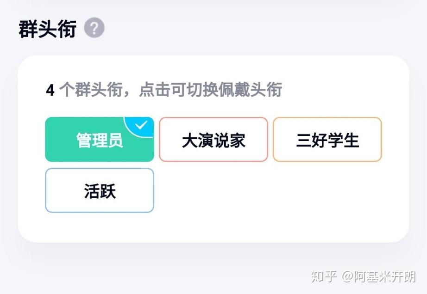Switch to the 大演说家 title
427x294 pixels.
pos(213,140)
